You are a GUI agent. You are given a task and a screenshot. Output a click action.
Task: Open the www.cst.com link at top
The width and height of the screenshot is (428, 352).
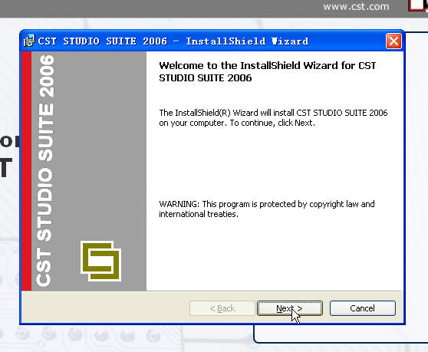click(356, 6)
